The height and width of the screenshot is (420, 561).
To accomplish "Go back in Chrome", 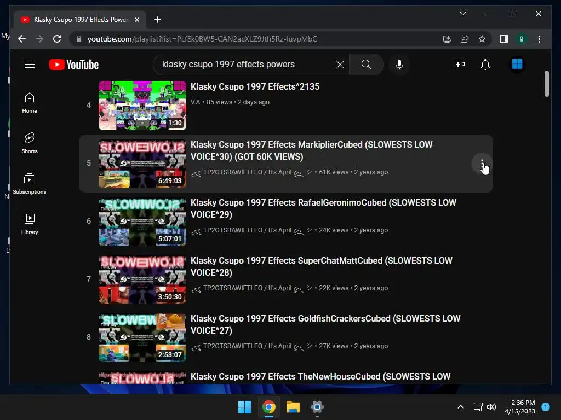I will pyautogui.click(x=22, y=39).
